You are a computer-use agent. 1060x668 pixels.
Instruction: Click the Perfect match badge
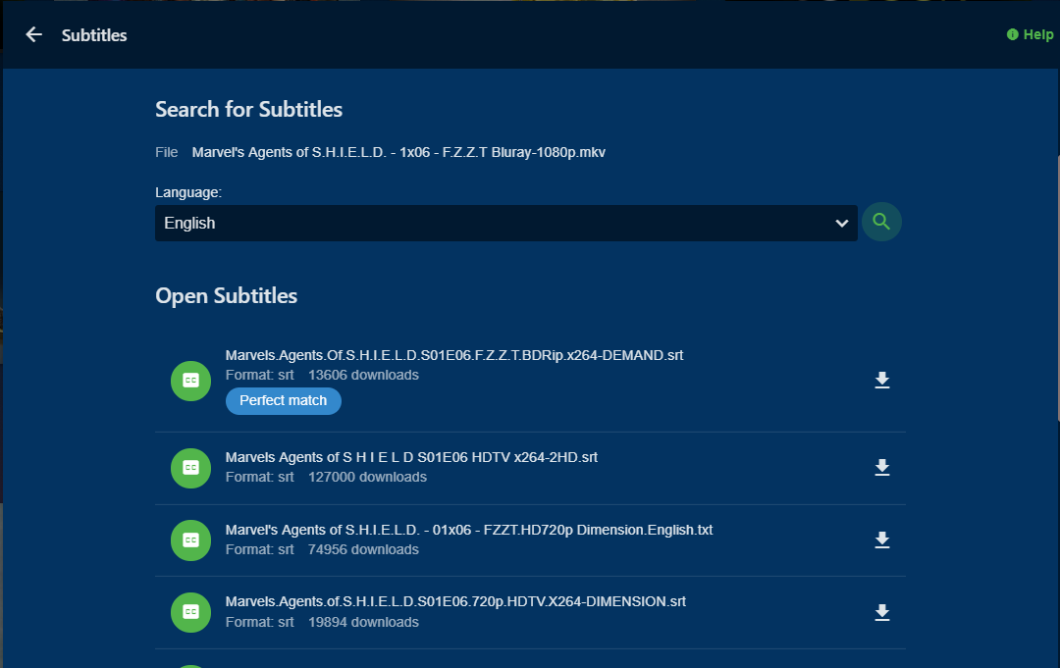(284, 400)
